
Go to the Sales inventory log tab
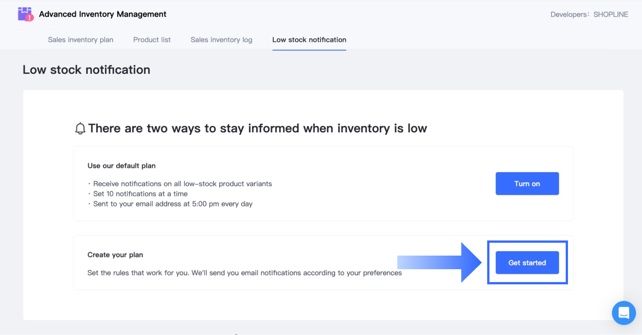221,40
